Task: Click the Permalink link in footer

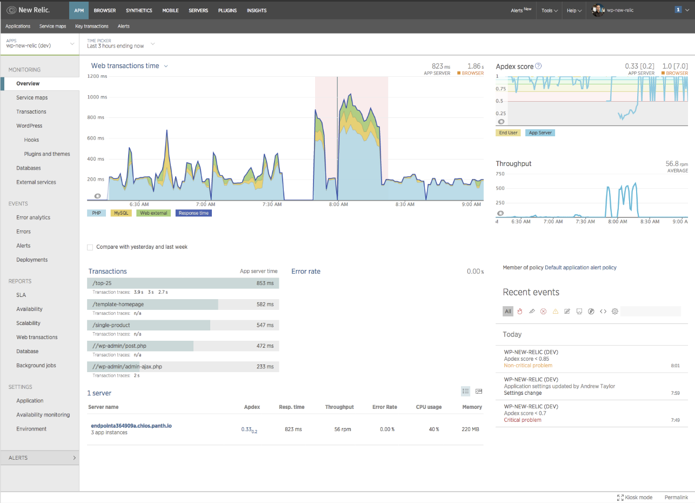Action: click(x=676, y=498)
